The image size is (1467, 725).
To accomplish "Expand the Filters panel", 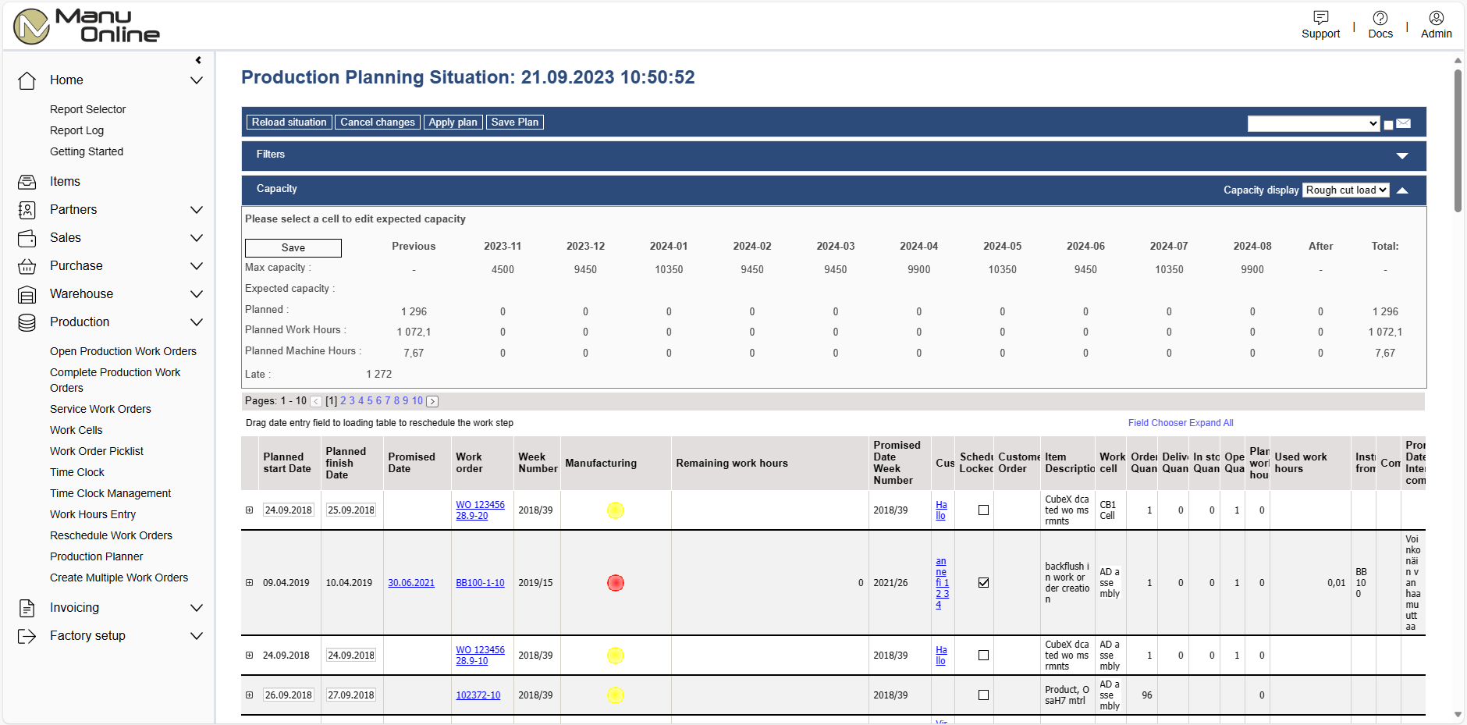I will (1401, 155).
